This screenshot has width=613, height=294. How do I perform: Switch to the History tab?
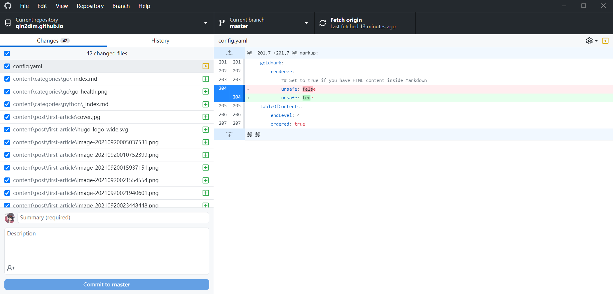pos(160,41)
